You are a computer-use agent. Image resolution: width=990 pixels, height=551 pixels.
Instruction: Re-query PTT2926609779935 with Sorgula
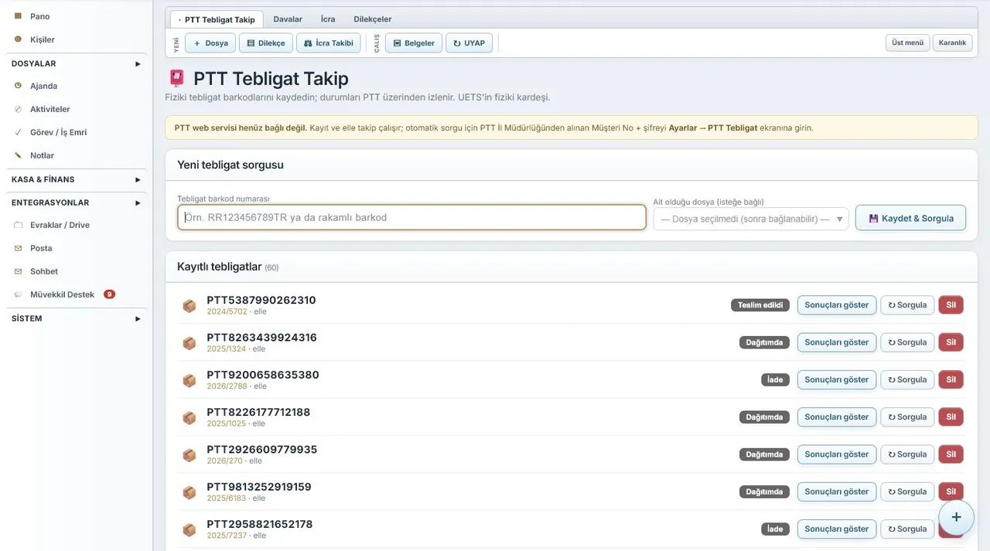pyautogui.click(x=907, y=454)
